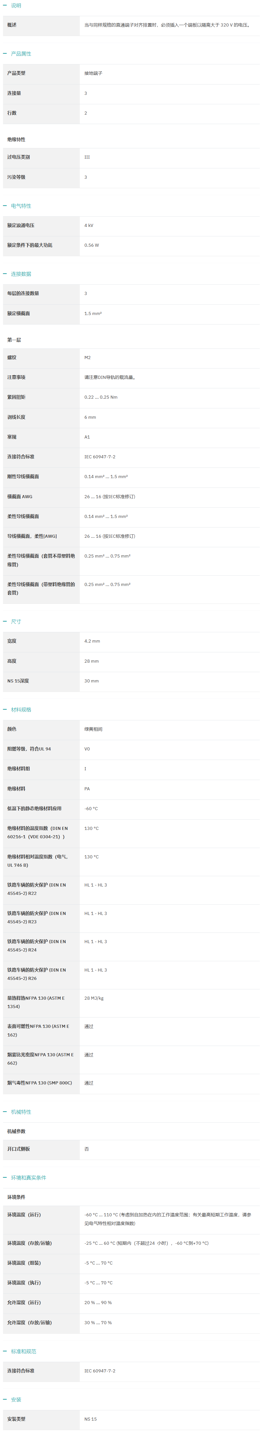Click the 产品类型 label
Viewport: 262px width, 1434px height.
(16, 74)
